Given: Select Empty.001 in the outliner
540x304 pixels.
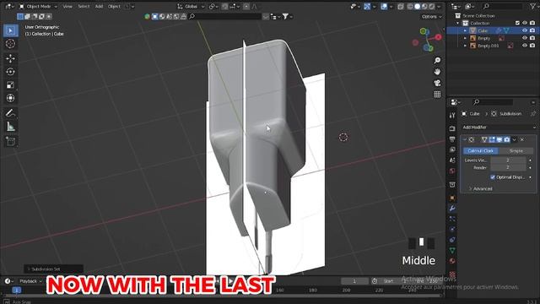Looking at the screenshot, I should pyautogui.click(x=488, y=46).
